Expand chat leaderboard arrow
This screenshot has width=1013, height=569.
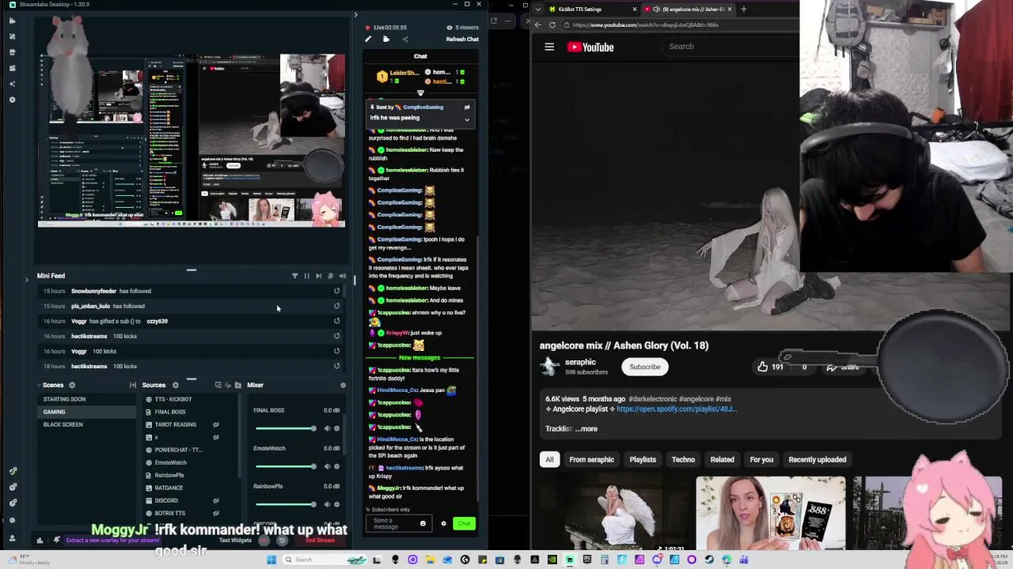pyautogui.click(x=420, y=93)
